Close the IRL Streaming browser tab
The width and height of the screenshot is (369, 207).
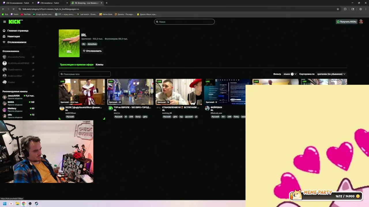click(101, 3)
